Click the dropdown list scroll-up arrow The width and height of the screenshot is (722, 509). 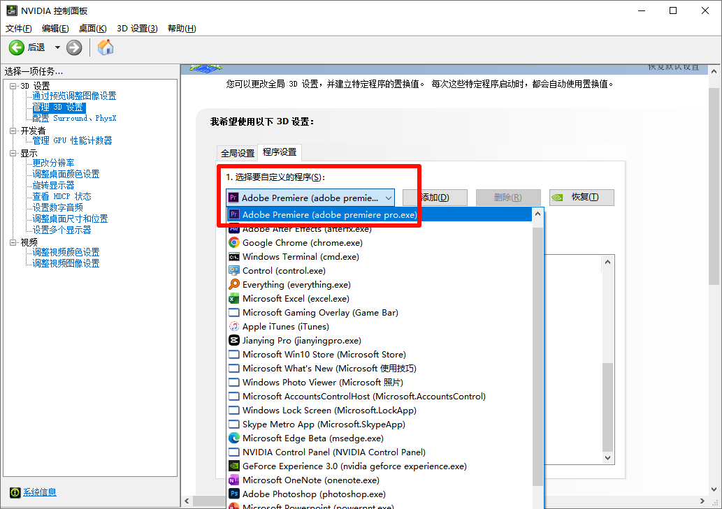537,214
